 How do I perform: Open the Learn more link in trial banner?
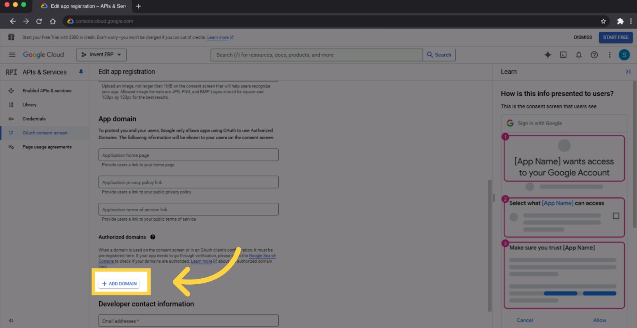[220, 37]
